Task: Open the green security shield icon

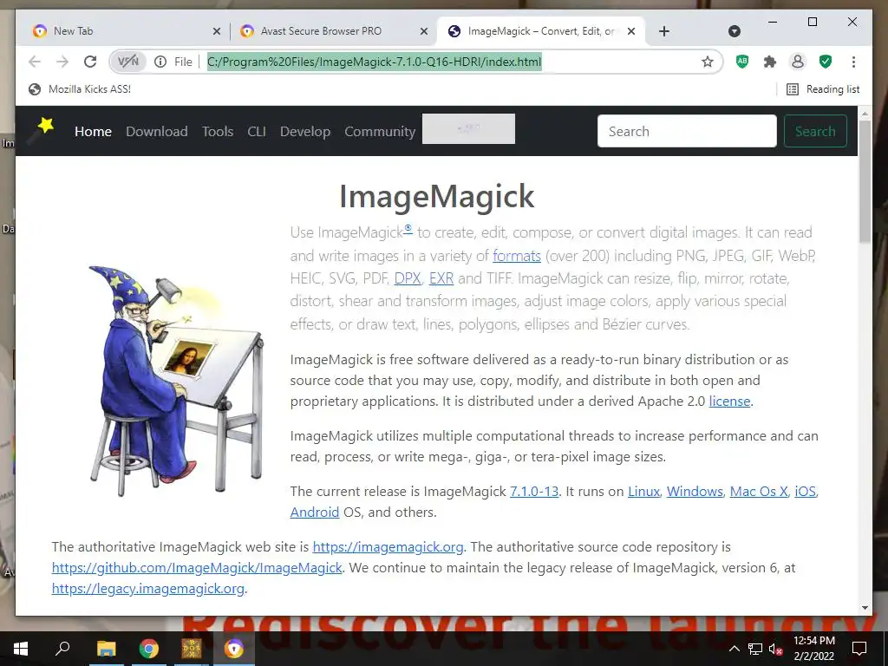Action: tap(826, 62)
